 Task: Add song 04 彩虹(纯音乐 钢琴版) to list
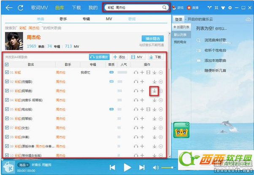pyautogui.click(x=142, y=100)
